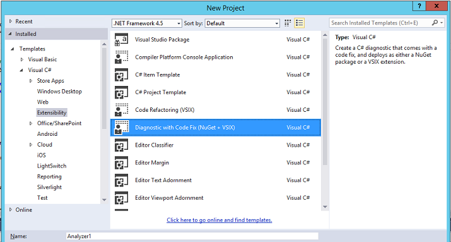Expand the Store Apps node arrow

pos(31,81)
